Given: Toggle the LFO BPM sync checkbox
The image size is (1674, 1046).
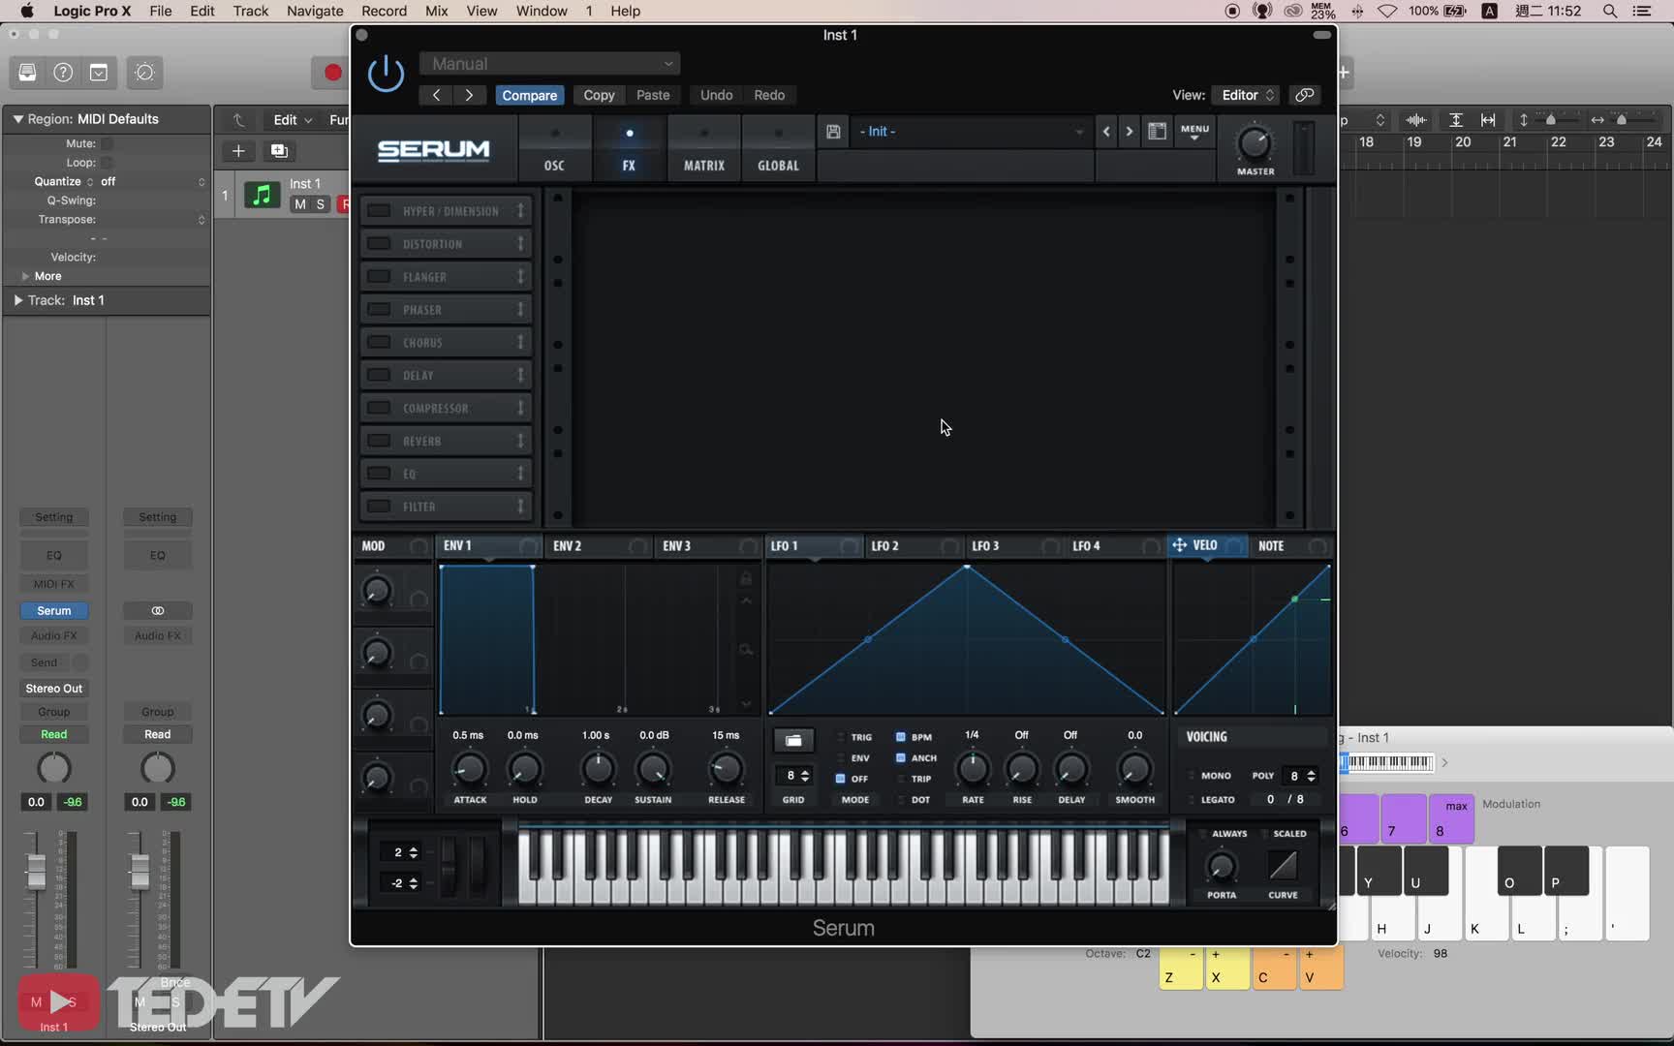Looking at the screenshot, I should (901, 737).
